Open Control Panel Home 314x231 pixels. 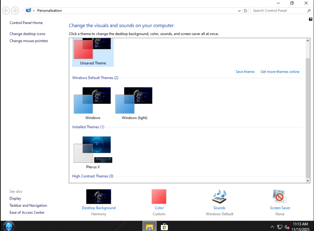26,23
